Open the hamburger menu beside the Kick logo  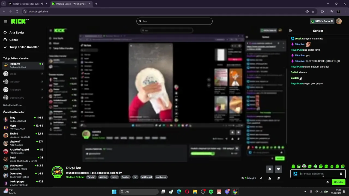pos(6,21)
